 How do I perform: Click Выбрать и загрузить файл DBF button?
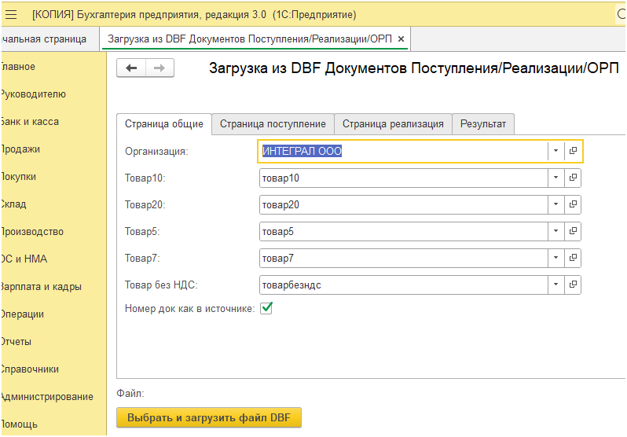point(209,418)
